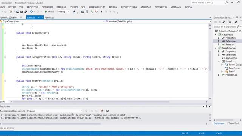Click the bookmark icon in the toolbar
The width and height of the screenshot is (242, 136).
click(x=102, y=12)
